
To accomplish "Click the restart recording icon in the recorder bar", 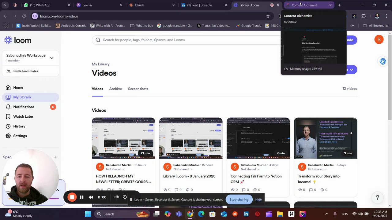I will [125, 197].
